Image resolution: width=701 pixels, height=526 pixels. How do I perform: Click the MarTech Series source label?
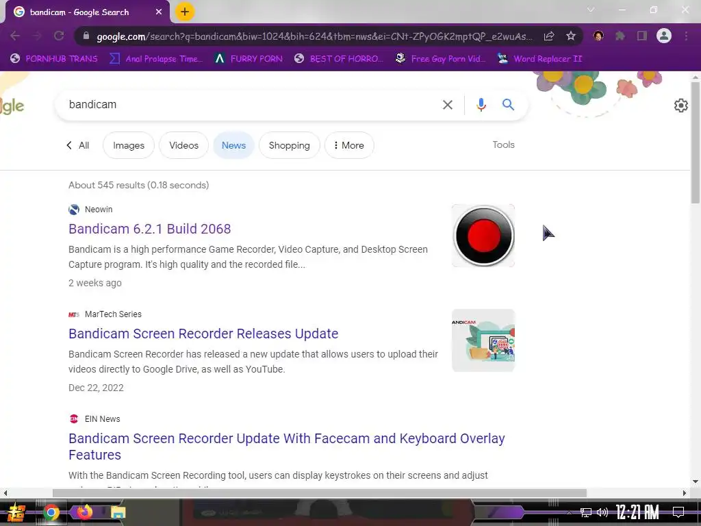point(113,314)
